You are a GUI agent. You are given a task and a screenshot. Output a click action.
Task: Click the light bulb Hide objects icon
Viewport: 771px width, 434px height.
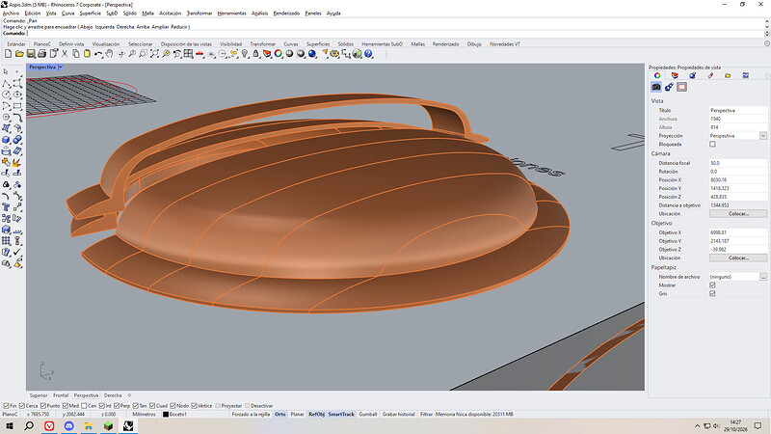click(x=245, y=54)
